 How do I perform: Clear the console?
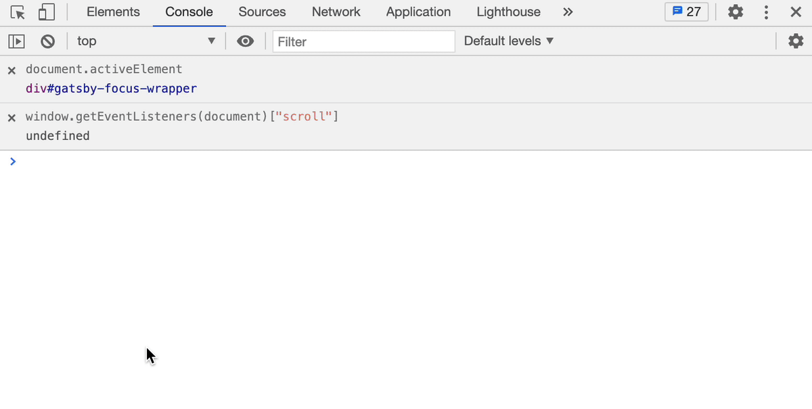click(47, 41)
